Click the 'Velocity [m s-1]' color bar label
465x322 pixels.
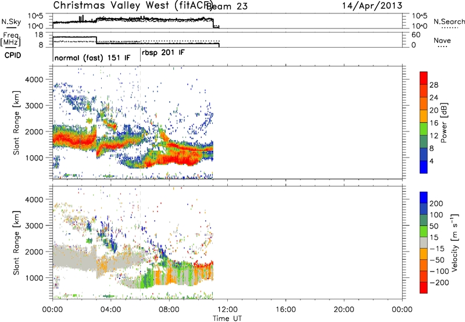(454, 243)
